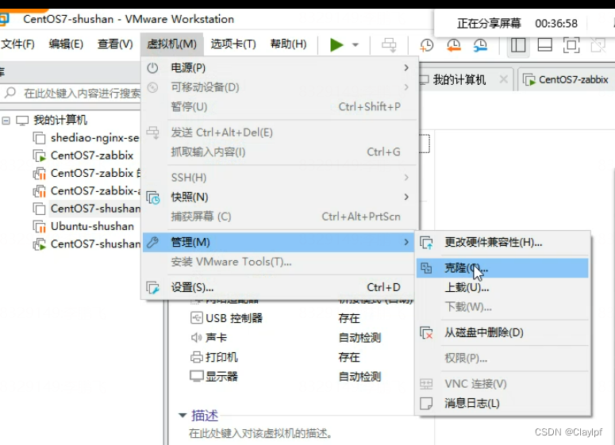Switch to the 我的计算机 tab
The image size is (615, 445).
click(x=459, y=80)
